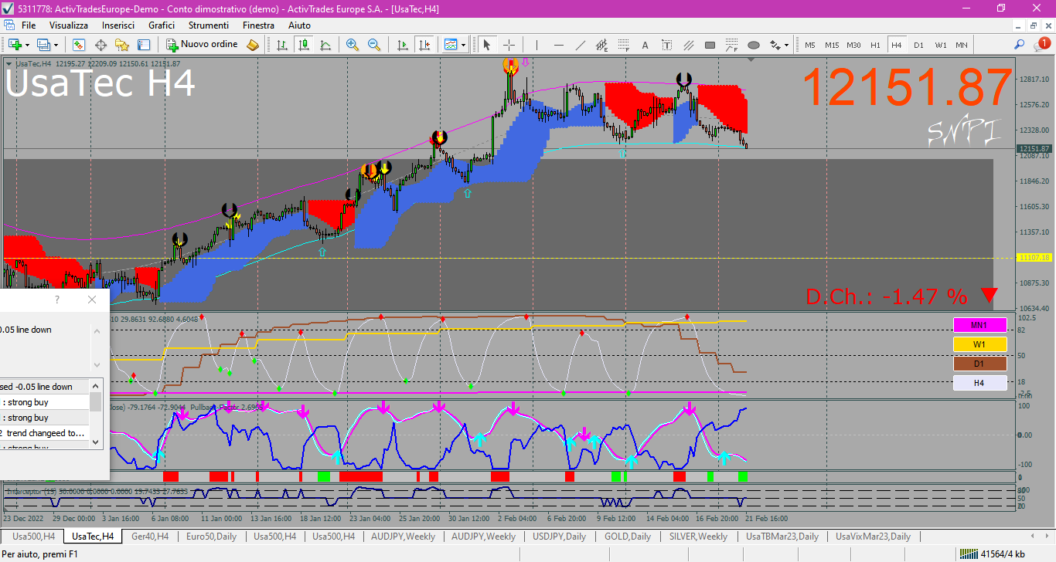This screenshot has width=1056, height=562.
Task: Open the Market Watch window icon
Action: coord(79,45)
